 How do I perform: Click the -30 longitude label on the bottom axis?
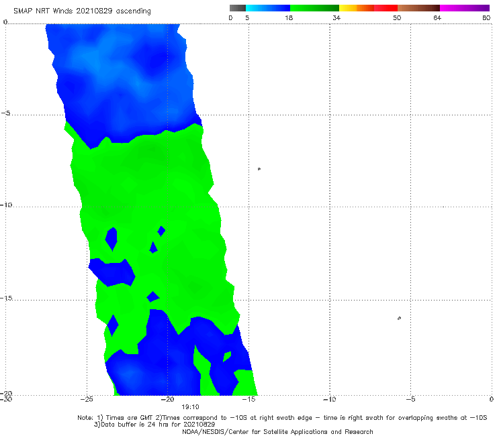click(6, 400)
